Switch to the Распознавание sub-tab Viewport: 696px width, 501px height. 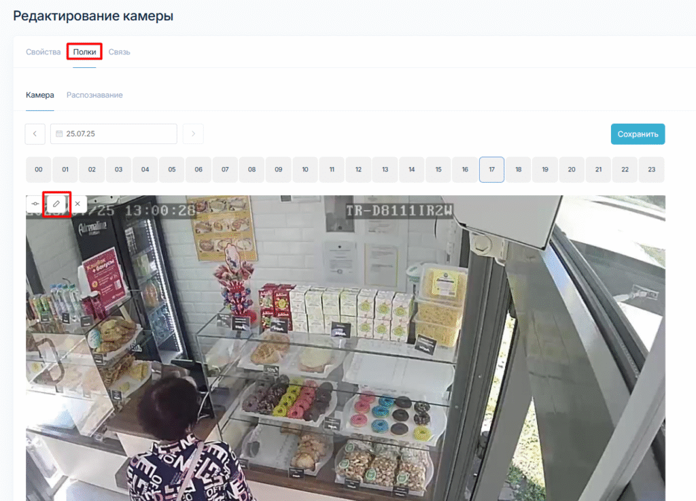pos(94,95)
